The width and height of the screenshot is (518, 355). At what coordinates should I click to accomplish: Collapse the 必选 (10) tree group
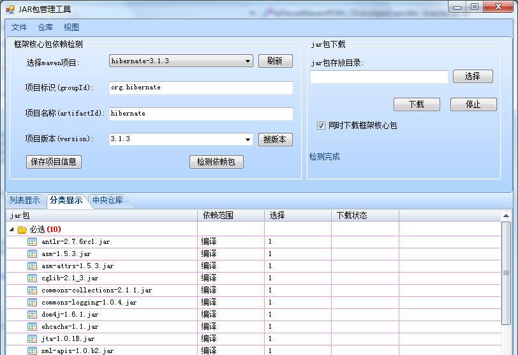[x=11, y=229]
